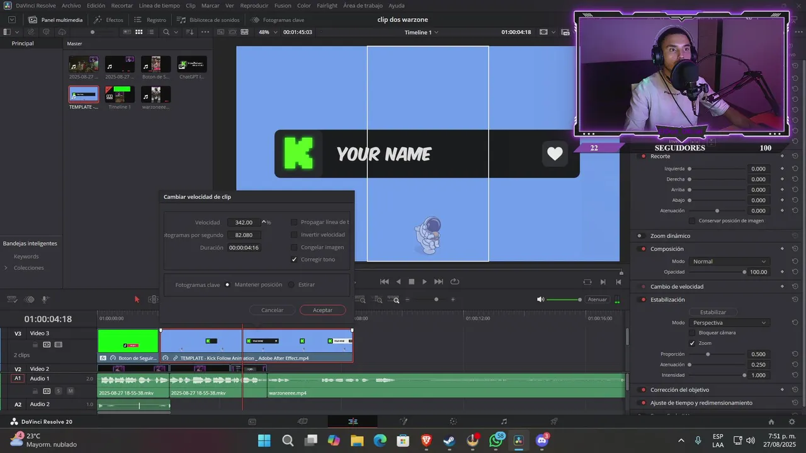Confirm speed change with Aceptar button
The width and height of the screenshot is (806, 453).
(x=322, y=310)
